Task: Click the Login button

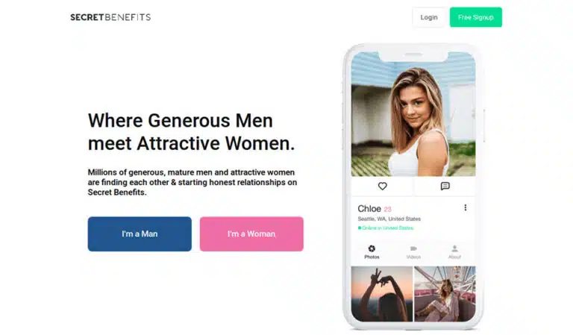Action: click(429, 17)
